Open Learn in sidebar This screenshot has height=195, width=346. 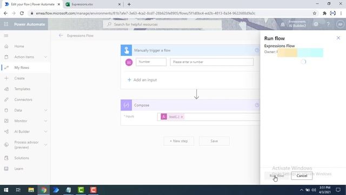pyautogui.click(x=19, y=168)
